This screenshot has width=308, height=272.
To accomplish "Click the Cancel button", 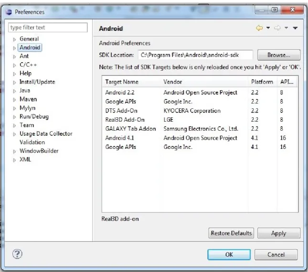I will click(x=276, y=254).
